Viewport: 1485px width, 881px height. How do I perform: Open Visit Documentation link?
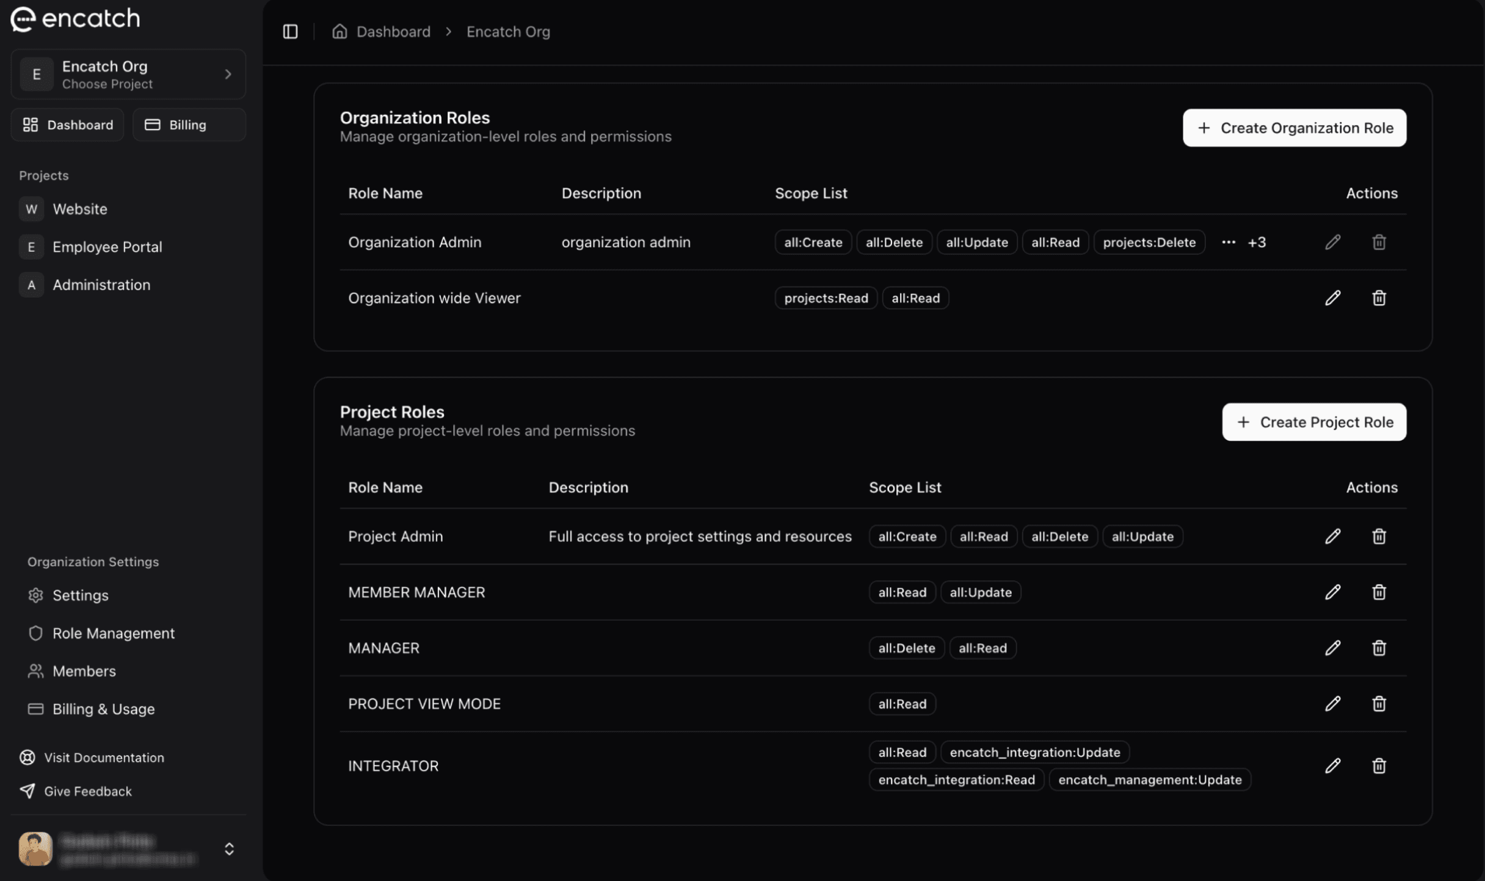104,758
